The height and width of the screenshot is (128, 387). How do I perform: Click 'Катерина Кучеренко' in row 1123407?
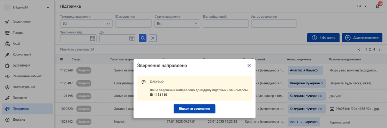click(x=307, y=83)
